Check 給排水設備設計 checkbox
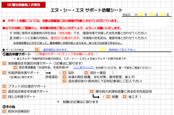 4,111
